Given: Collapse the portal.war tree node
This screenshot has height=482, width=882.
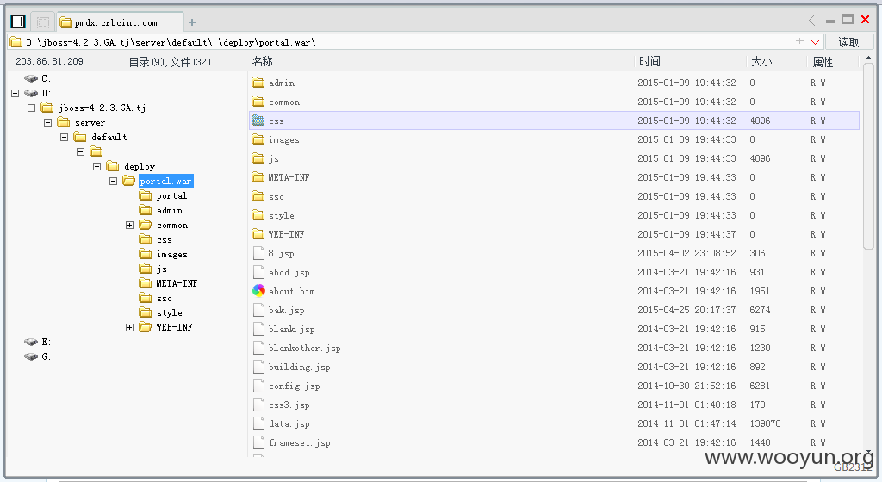Looking at the screenshot, I should [x=113, y=181].
